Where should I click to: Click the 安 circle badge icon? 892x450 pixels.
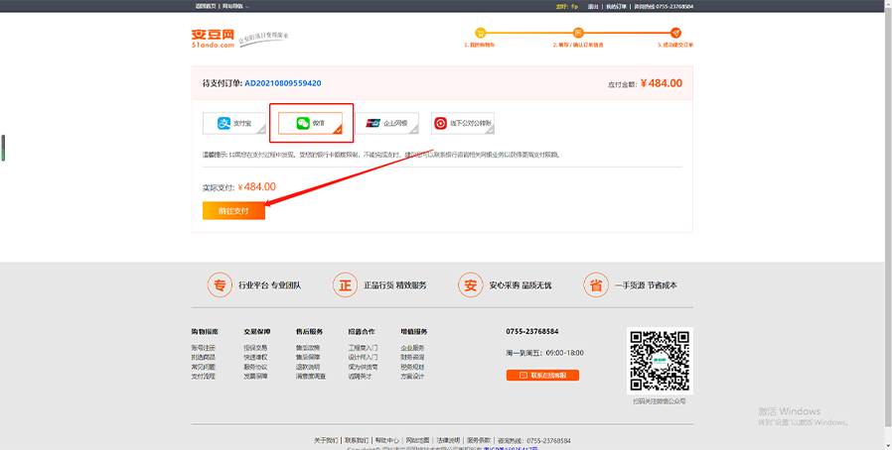[470, 284]
